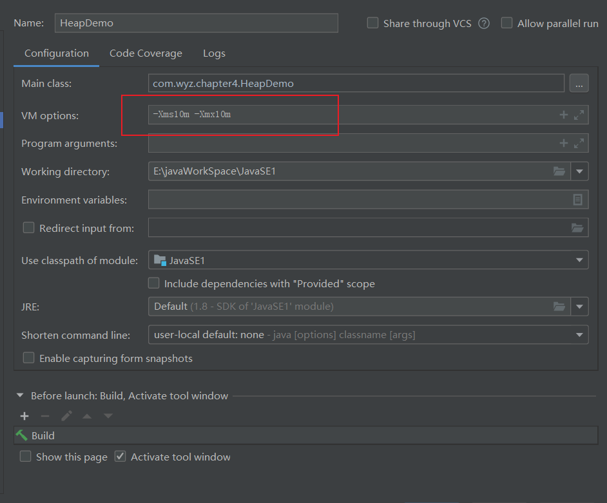607x503 pixels.
Task: Open the Logs tab
Action: tap(214, 53)
